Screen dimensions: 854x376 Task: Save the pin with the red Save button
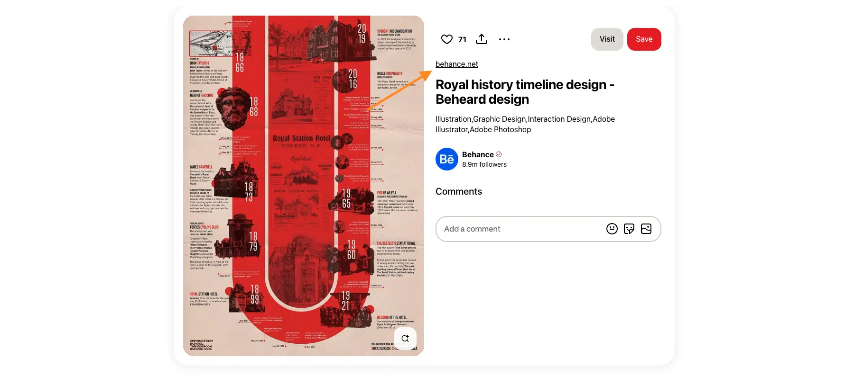point(644,39)
